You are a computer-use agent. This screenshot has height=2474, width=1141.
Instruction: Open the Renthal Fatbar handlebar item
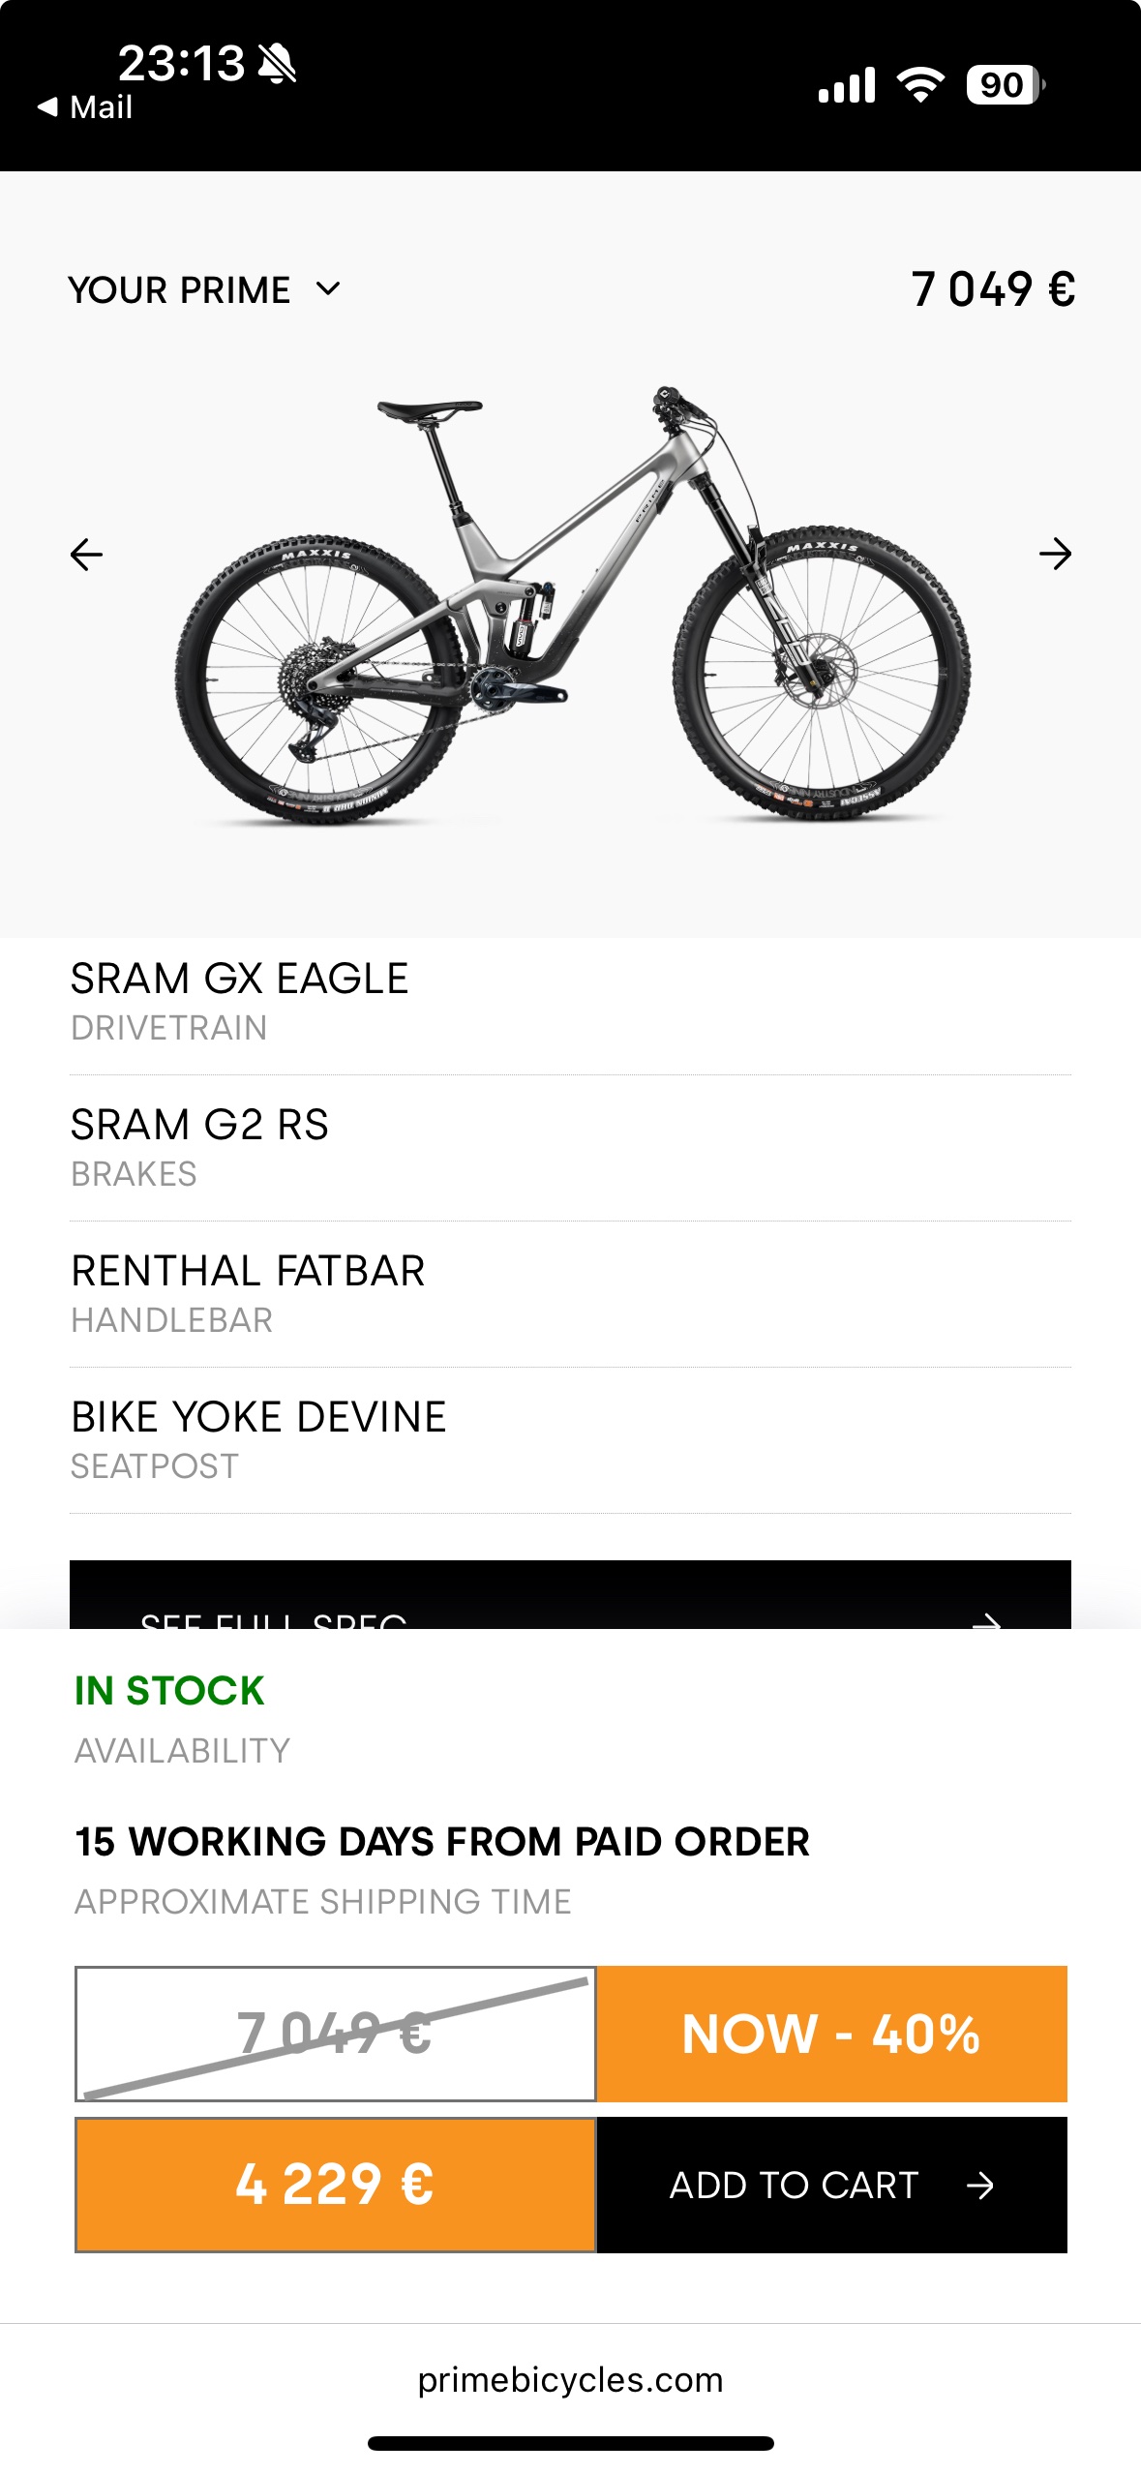[569, 1294]
